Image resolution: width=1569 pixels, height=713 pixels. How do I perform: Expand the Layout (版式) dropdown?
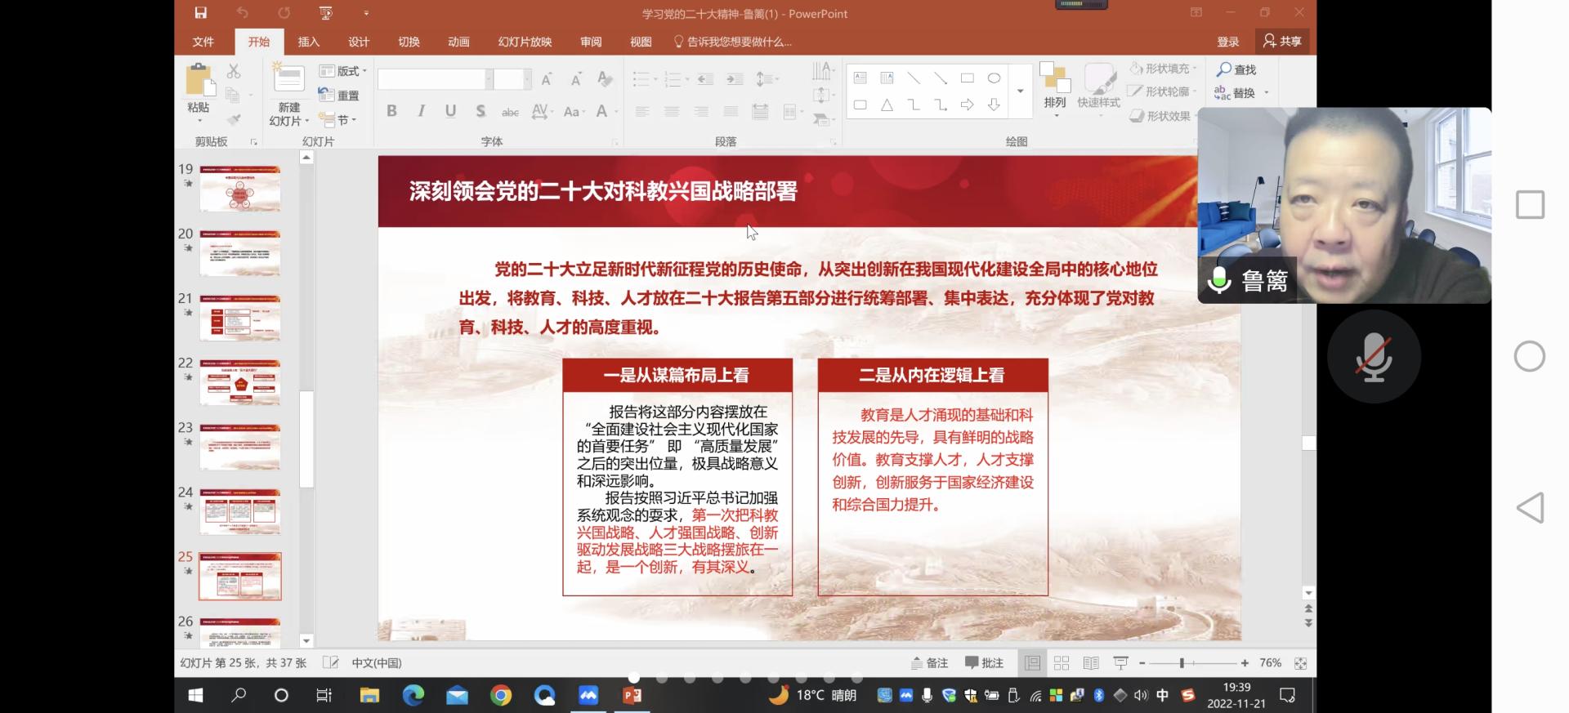(343, 71)
